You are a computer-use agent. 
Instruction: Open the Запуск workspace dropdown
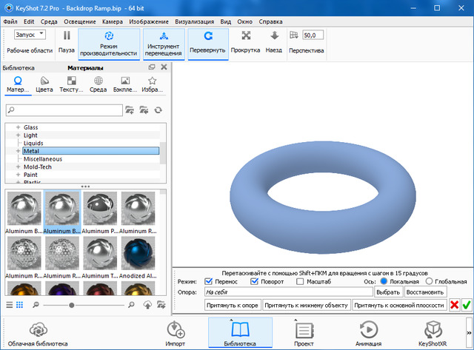click(30, 34)
